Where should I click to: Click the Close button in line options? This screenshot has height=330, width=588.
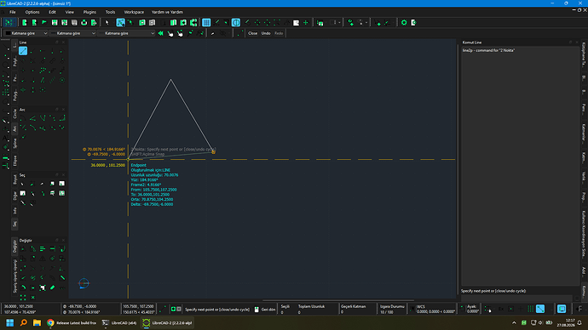[253, 33]
